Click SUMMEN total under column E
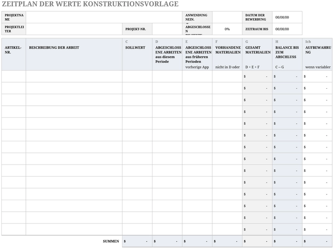333x248 pixels. click(197, 241)
